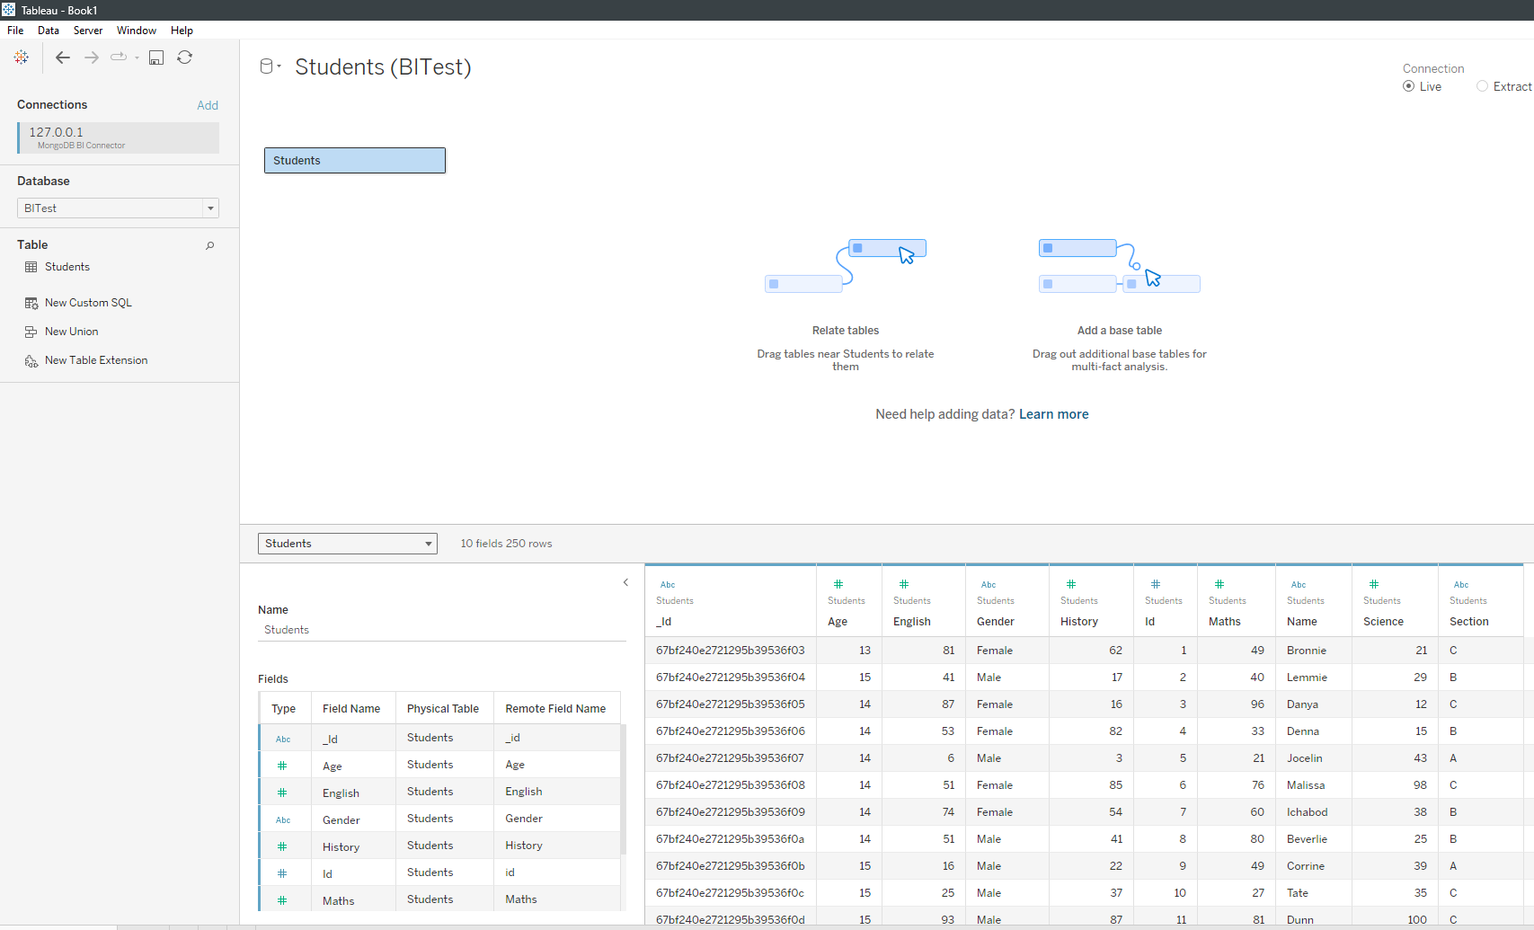Go back with the undo arrow
The width and height of the screenshot is (1534, 930).
(63, 58)
